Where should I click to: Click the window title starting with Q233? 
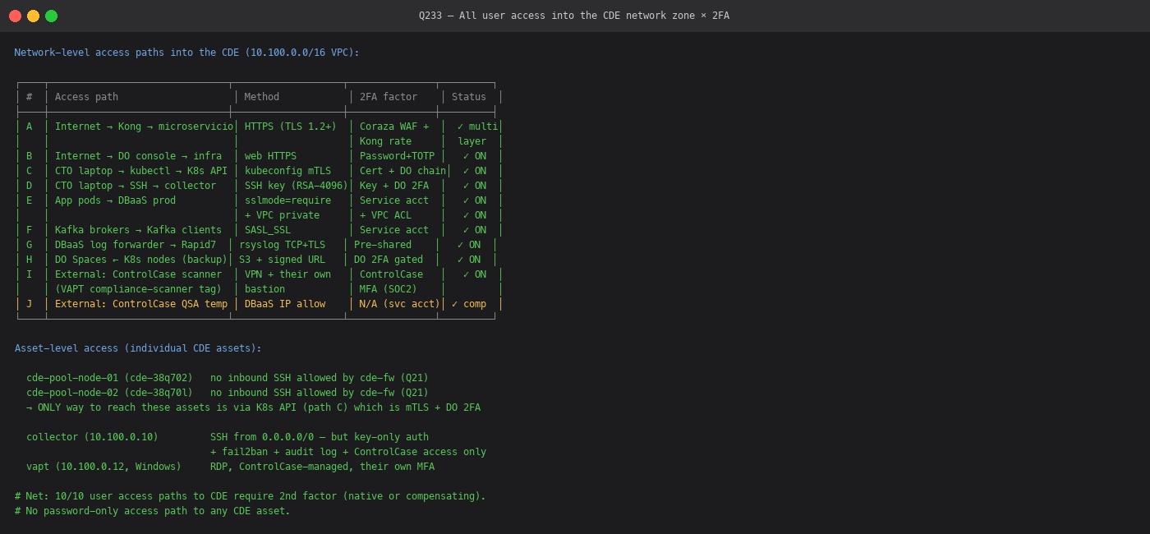pyautogui.click(x=574, y=16)
